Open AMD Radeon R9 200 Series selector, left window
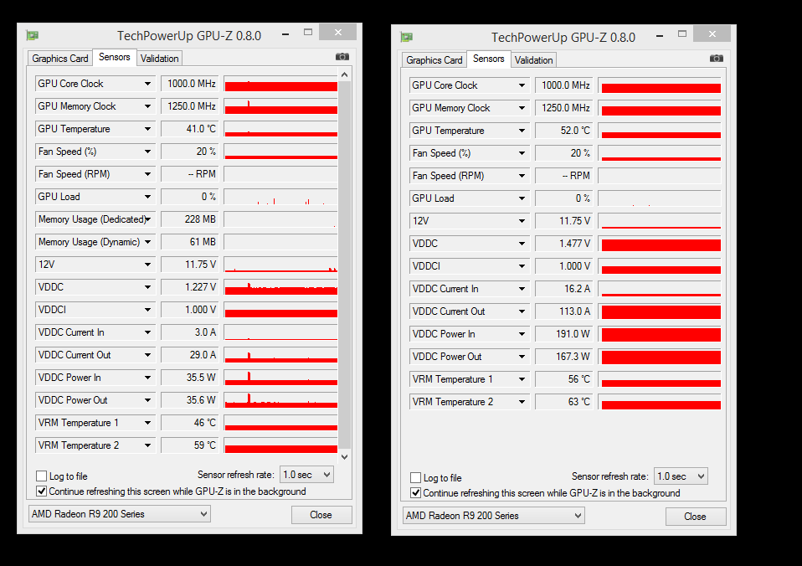802x566 pixels. (x=120, y=514)
